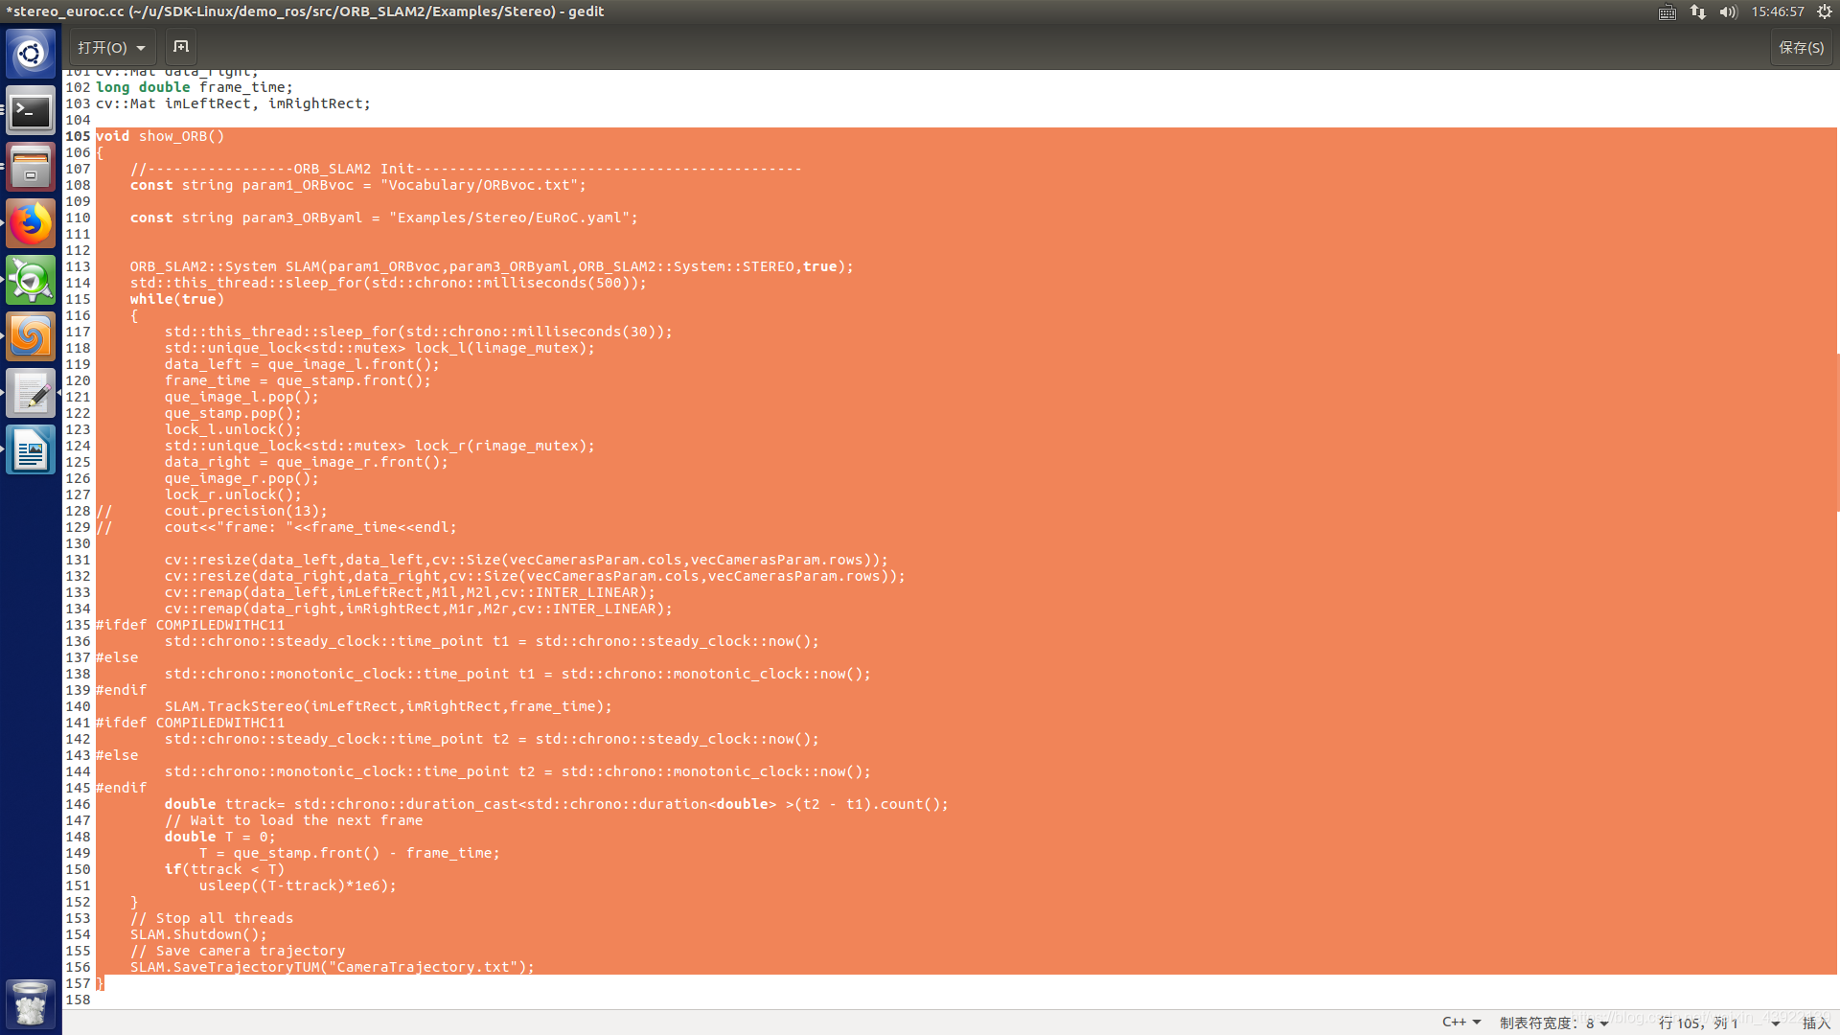1840x1035 pixels.
Task: Click the 'if(ttrack < T)' line
Action: pos(224,869)
